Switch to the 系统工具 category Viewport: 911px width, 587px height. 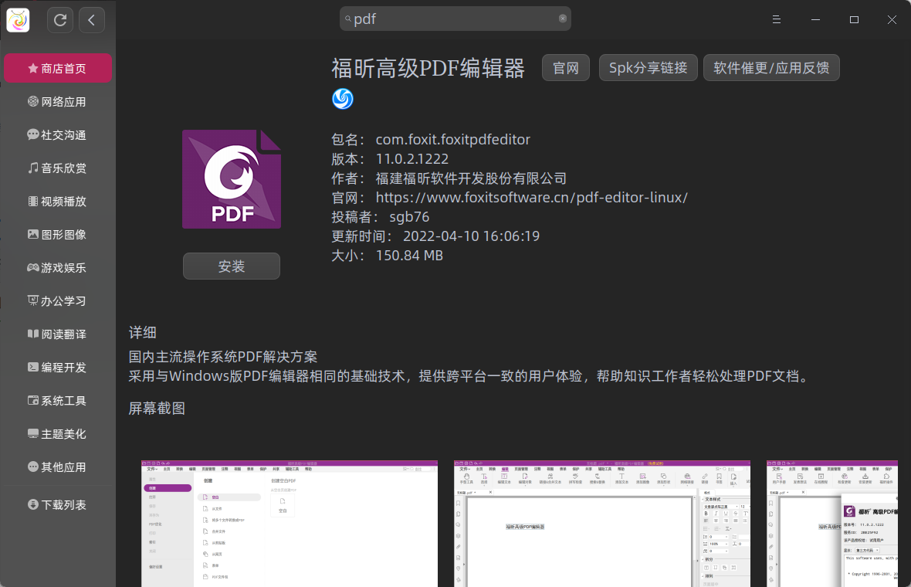pos(58,400)
